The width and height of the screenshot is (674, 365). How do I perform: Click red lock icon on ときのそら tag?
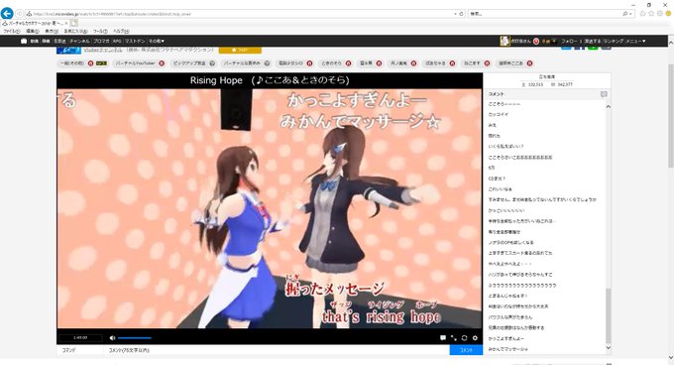(348, 63)
